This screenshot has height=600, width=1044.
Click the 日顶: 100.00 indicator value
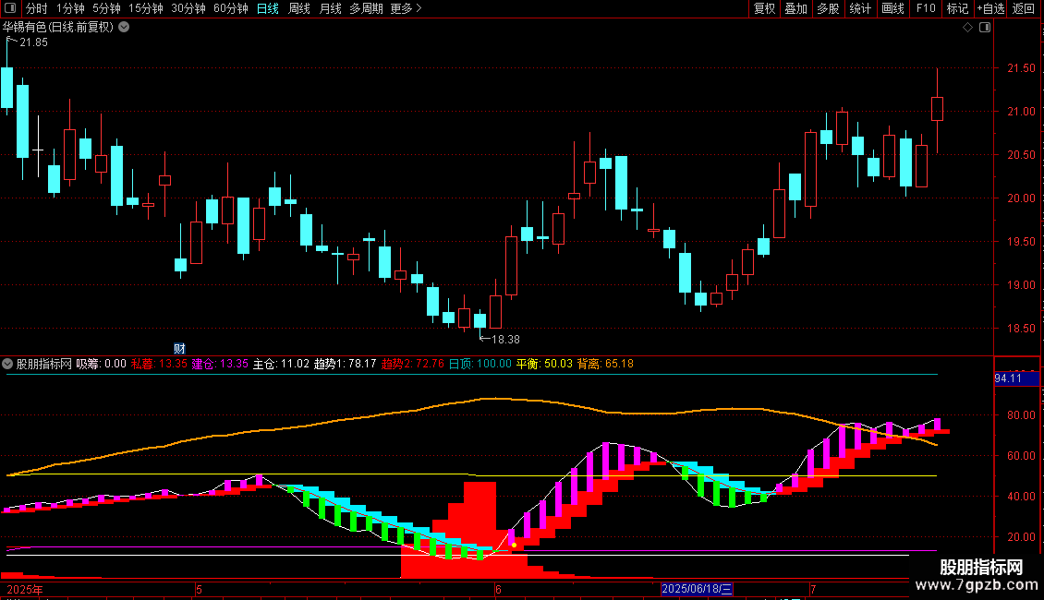pos(480,364)
